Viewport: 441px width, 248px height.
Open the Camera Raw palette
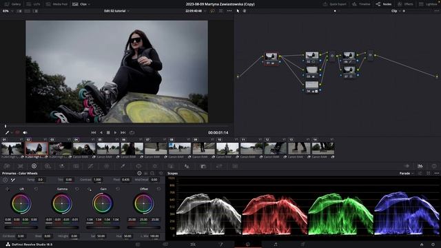[7, 166]
